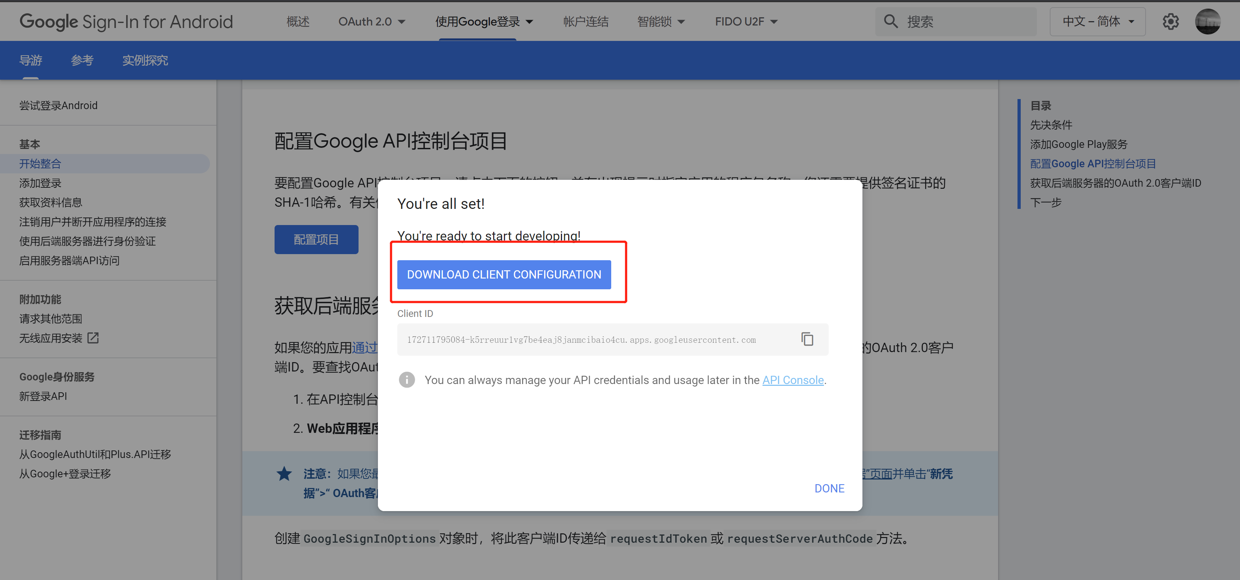
Task: Click the Google身份服务 sidebar section header
Action: click(57, 377)
